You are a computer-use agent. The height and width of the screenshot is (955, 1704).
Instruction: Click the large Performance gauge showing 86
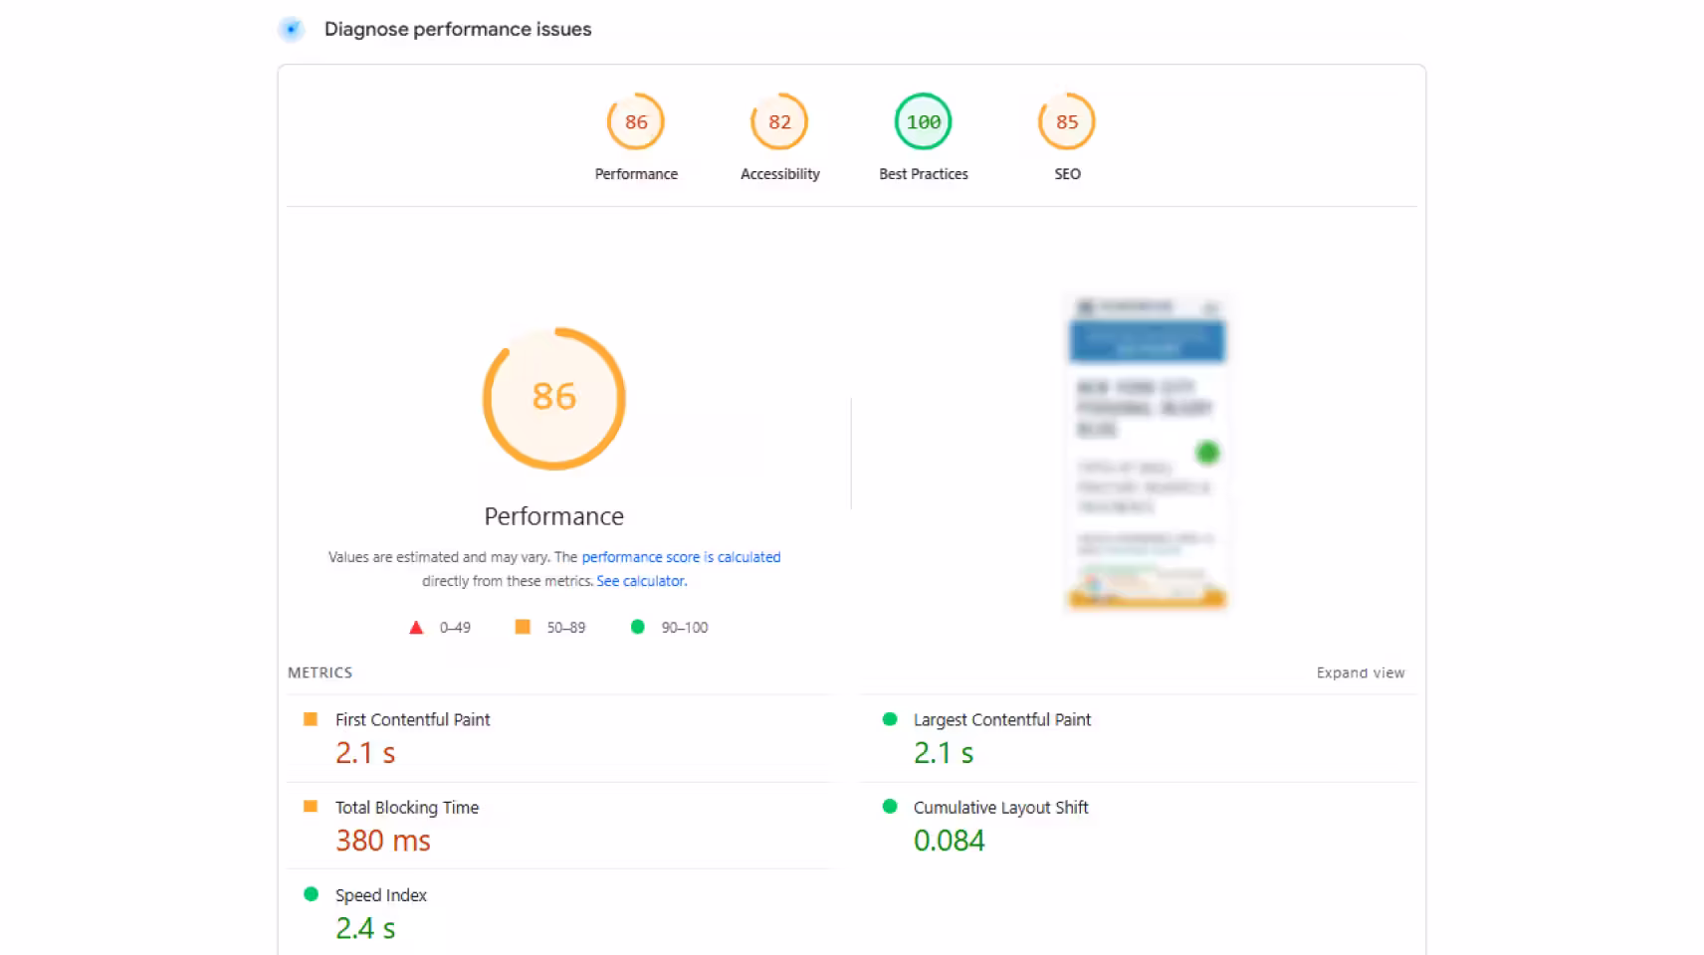554,398
